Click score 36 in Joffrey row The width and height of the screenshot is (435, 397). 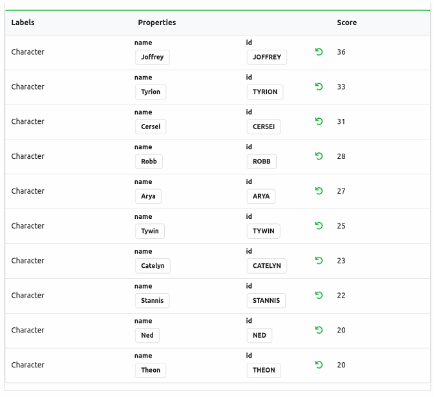[341, 52]
